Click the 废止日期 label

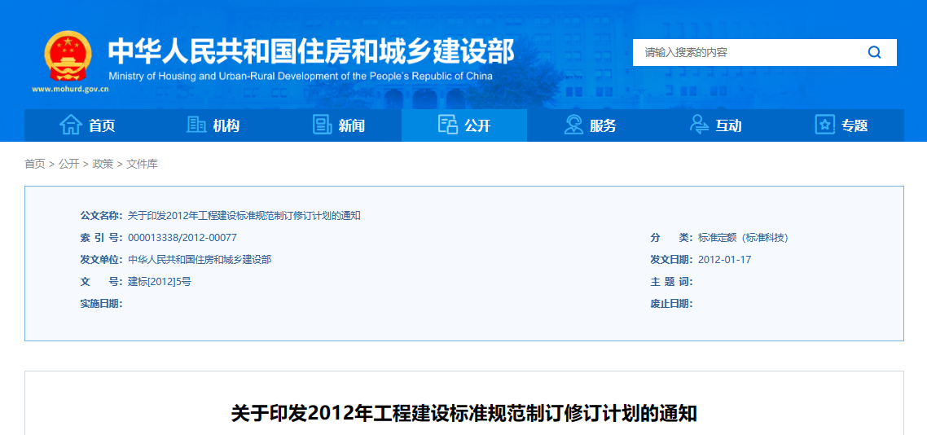click(671, 304)
